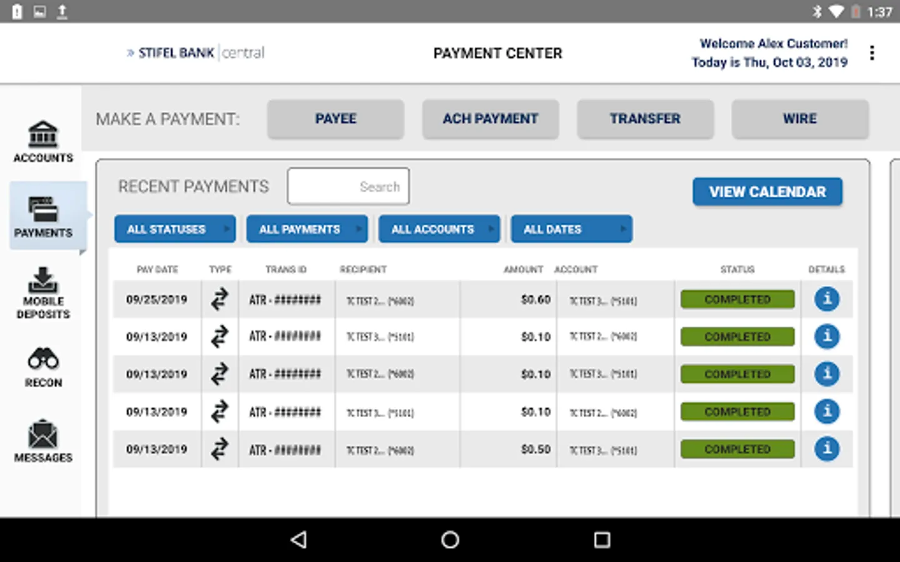Select the Payments sidebar icon
The height and width of the screenshot is (562, 900).
click(x=43, y=217)
